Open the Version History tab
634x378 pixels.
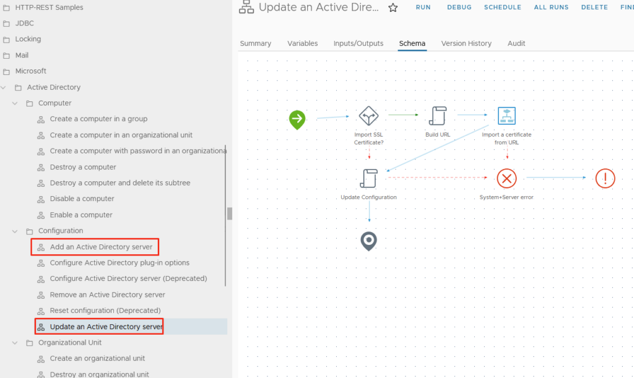[466, 43]
